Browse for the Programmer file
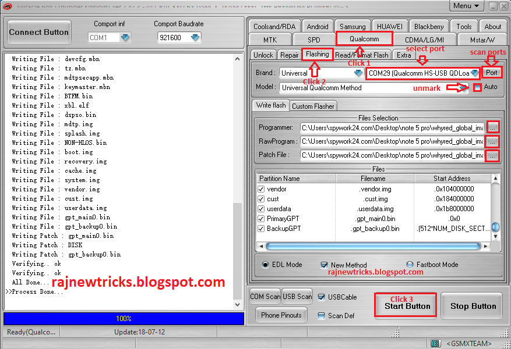This screenshot has height=349, width=511. coord(492,127)
